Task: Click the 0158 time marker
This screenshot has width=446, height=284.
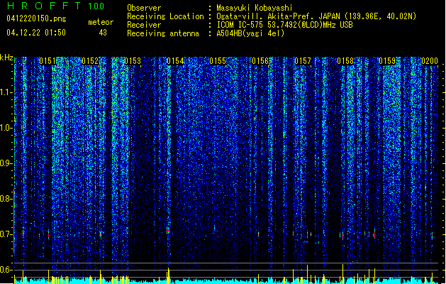Action: pos(345,61)
